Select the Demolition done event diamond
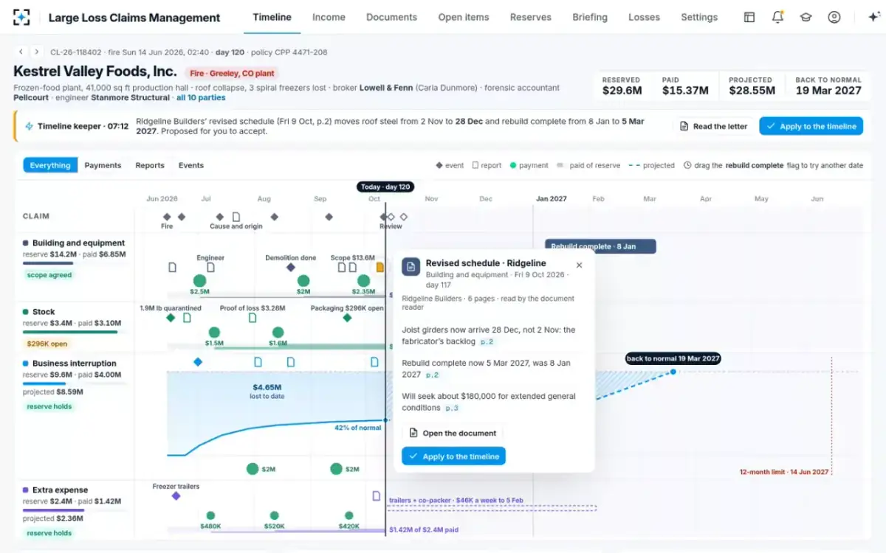886x553 pixels. pos(291,267)
